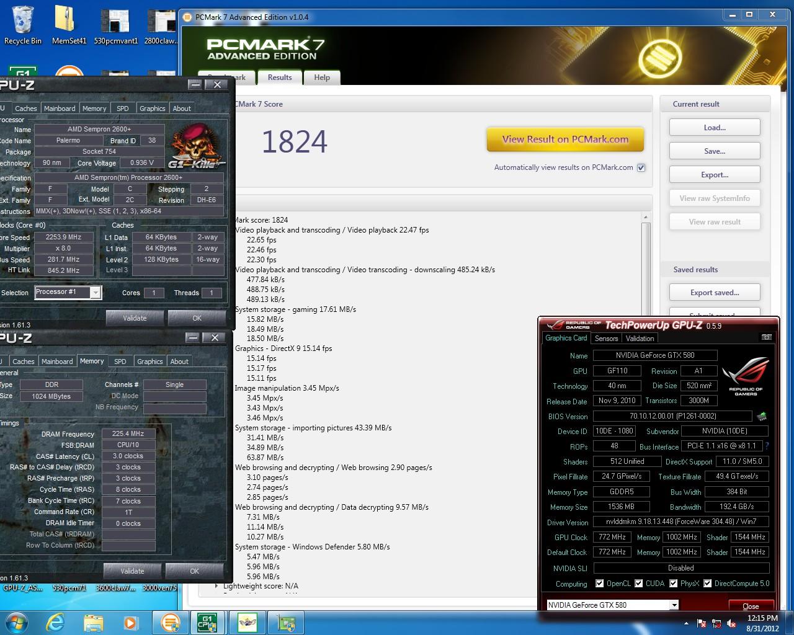Toggle Automatically view results on PCMark.com
The width and height of the screenshot is (794, 635).
641,167
